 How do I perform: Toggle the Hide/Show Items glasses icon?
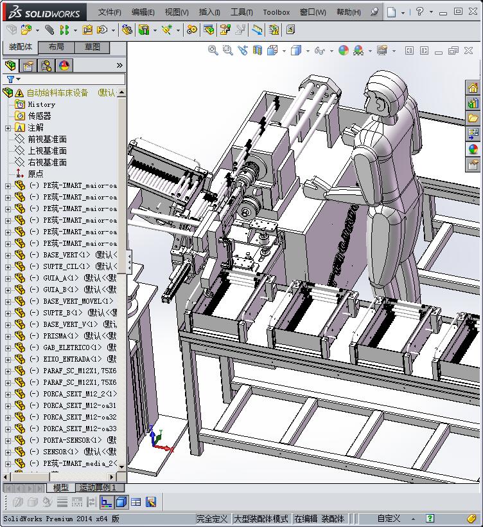[319, 50]
